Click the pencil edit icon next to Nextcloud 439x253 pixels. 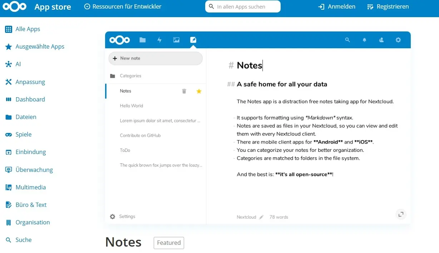click(261, 217)
